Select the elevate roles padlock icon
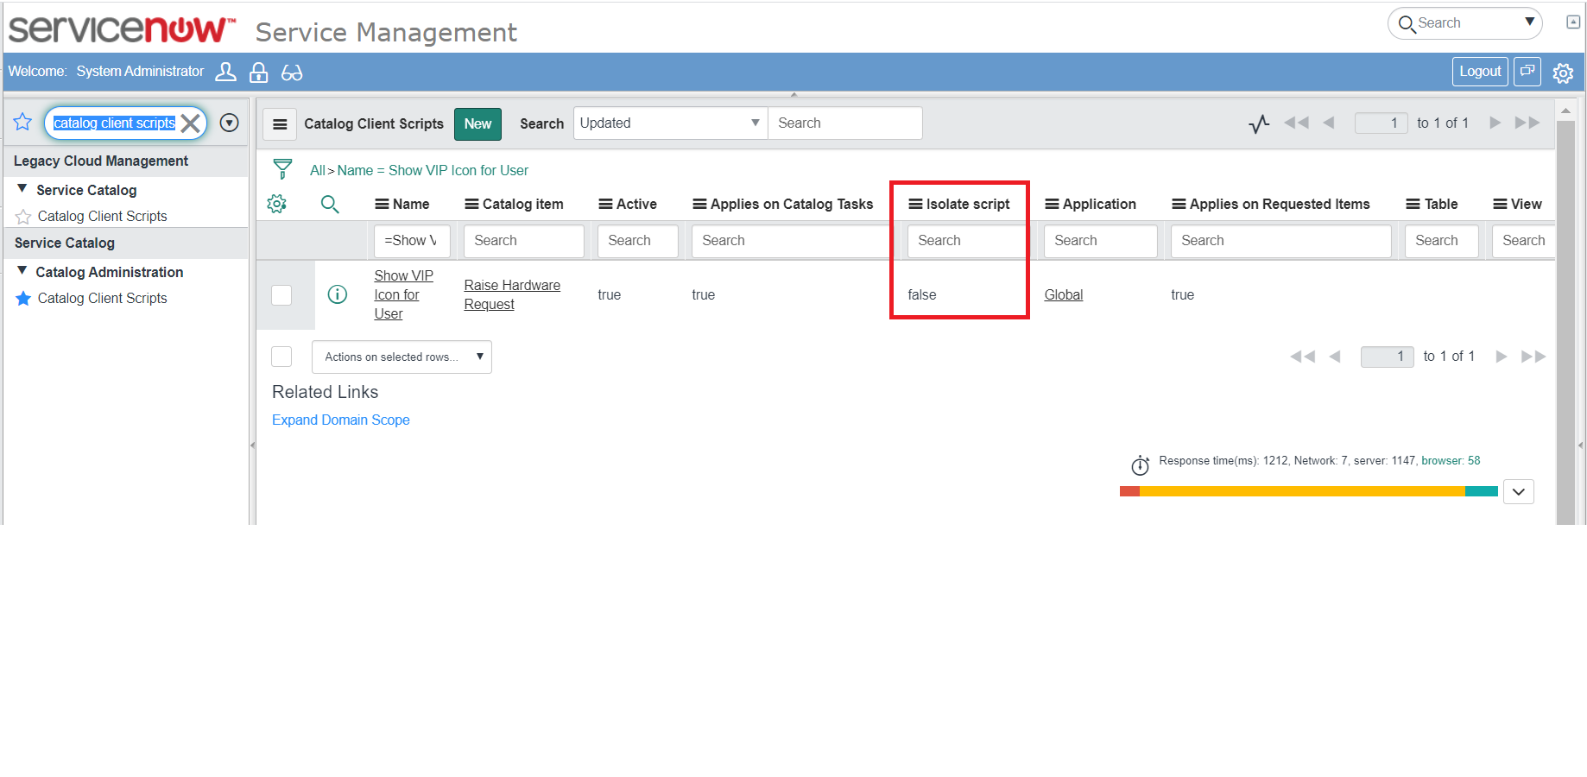 pos(259,73)
